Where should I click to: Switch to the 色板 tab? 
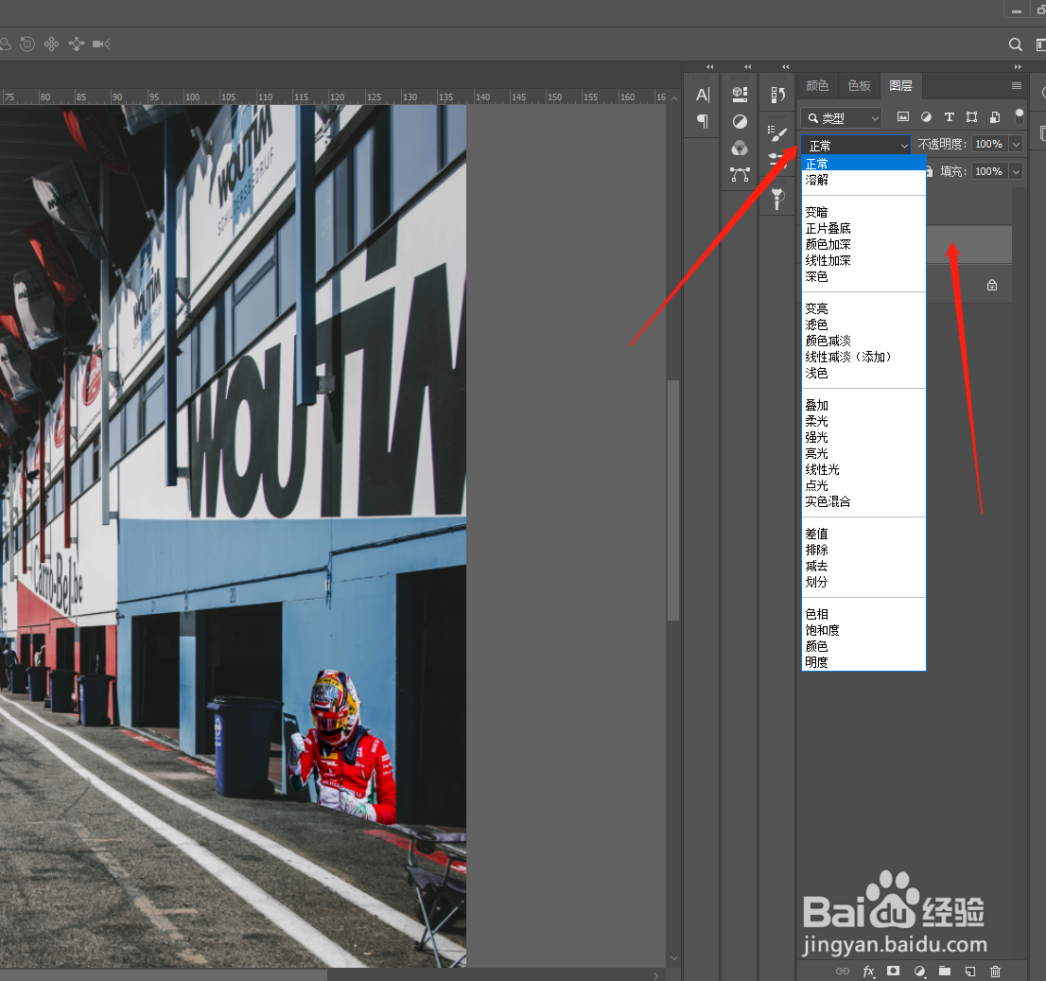pos(859,85)
